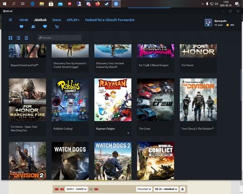Viewport: 243px width, 194px height.
Task: Open the shopping cart icon
Action: [x=57, y=27]
